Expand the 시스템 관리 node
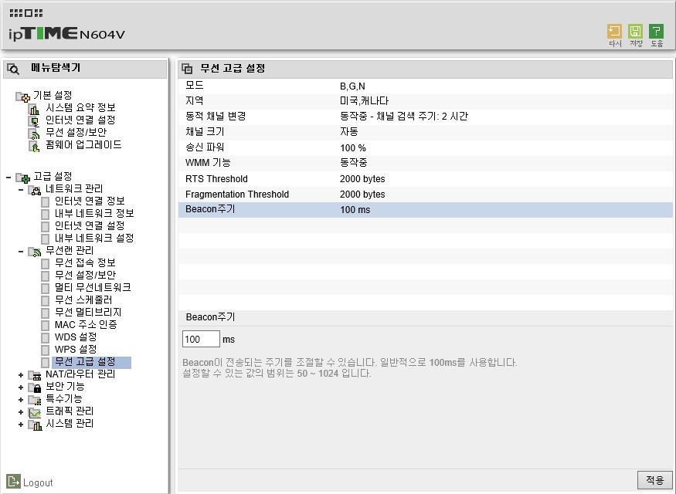The image size is (676, 494). (20, 425)
